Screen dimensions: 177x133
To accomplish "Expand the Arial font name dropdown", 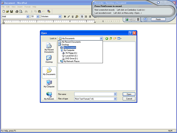I will point(28,17).
